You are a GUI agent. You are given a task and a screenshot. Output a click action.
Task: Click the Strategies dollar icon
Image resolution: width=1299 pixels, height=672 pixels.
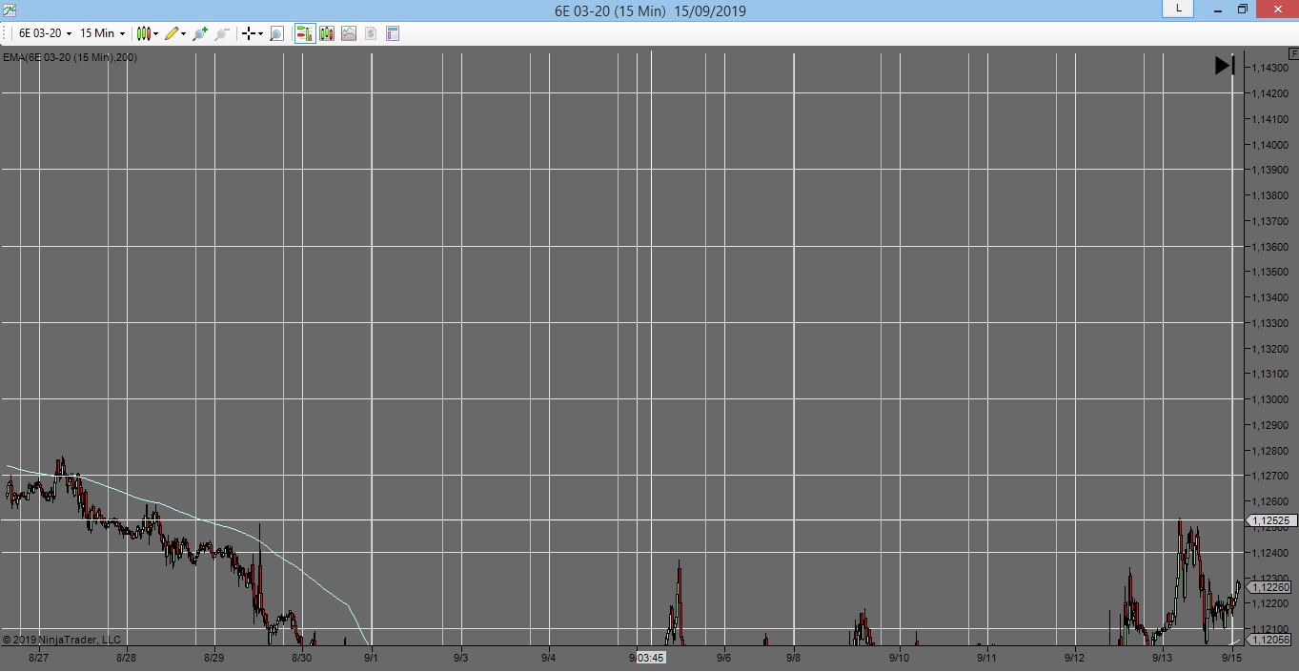click(371, 33)
